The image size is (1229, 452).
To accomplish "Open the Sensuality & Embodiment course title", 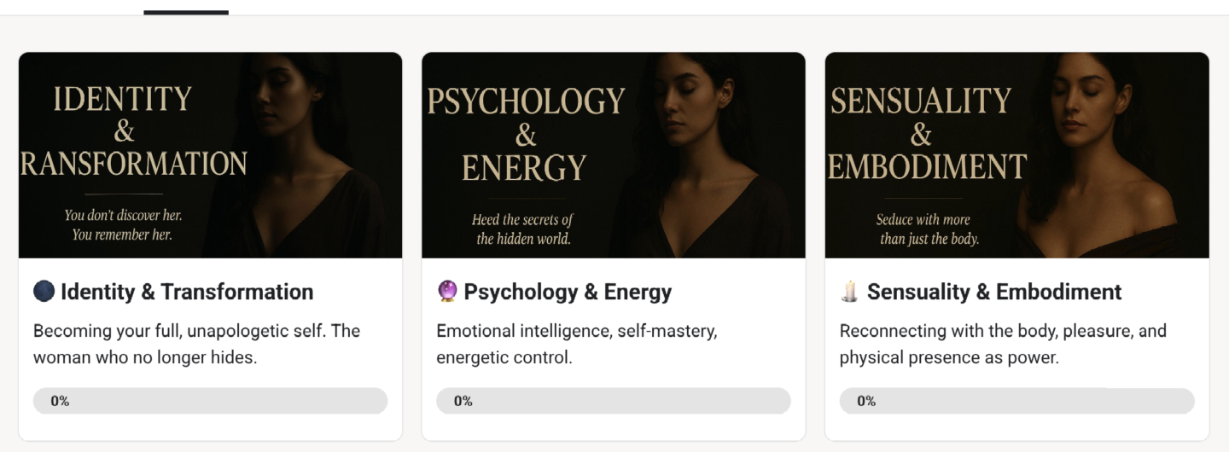I will click(994, 292).
